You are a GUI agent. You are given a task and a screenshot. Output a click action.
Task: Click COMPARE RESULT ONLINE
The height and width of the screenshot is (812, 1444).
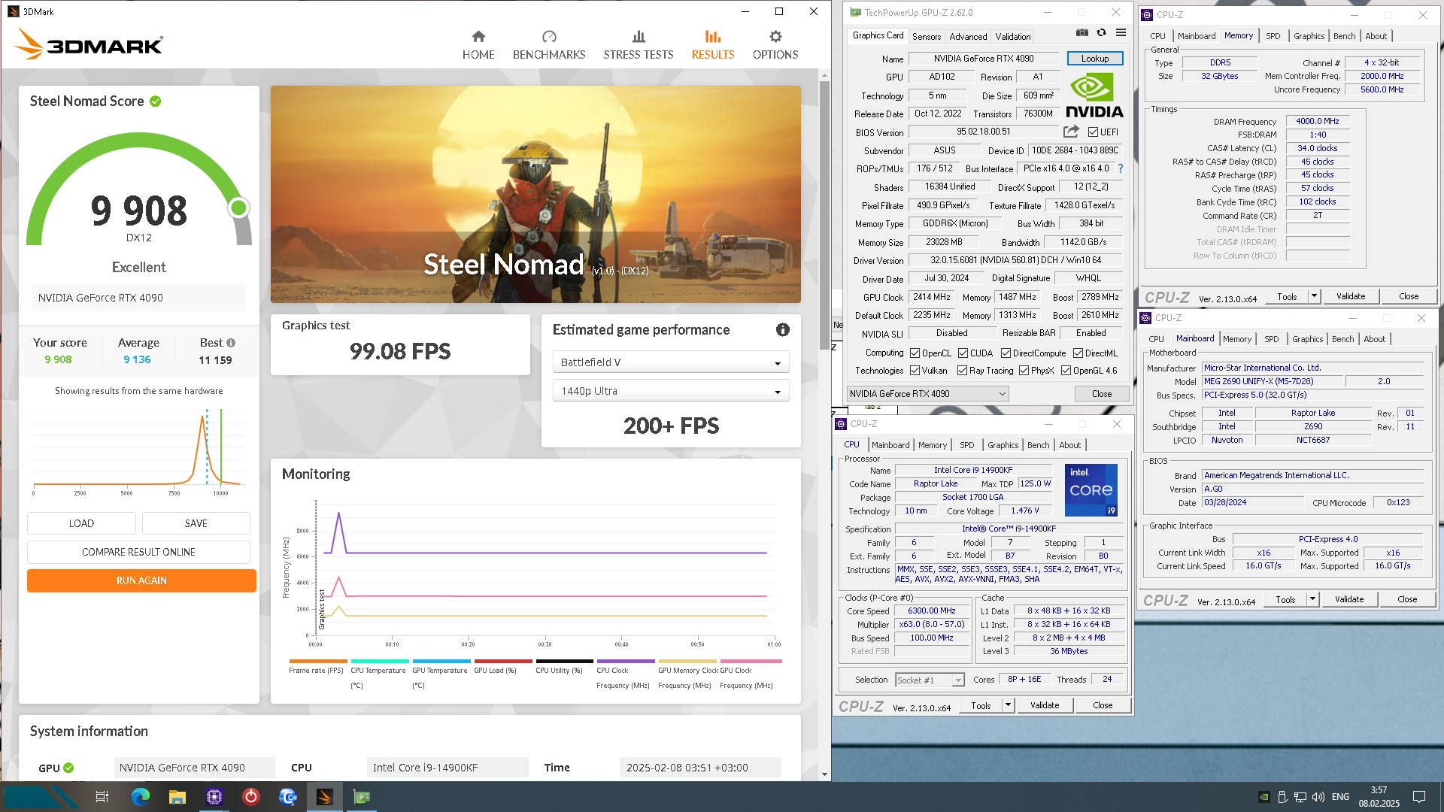(138, 552)
